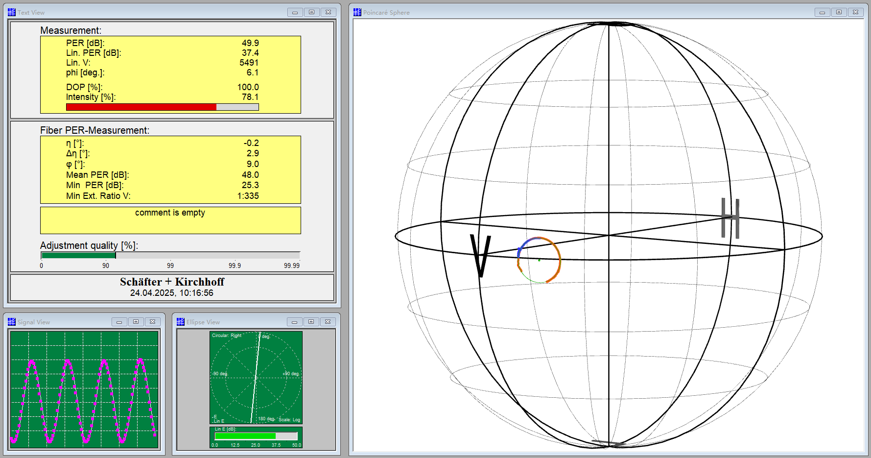Click the H marker on the sphere
The image size is (871, 458).
(730, 218)
